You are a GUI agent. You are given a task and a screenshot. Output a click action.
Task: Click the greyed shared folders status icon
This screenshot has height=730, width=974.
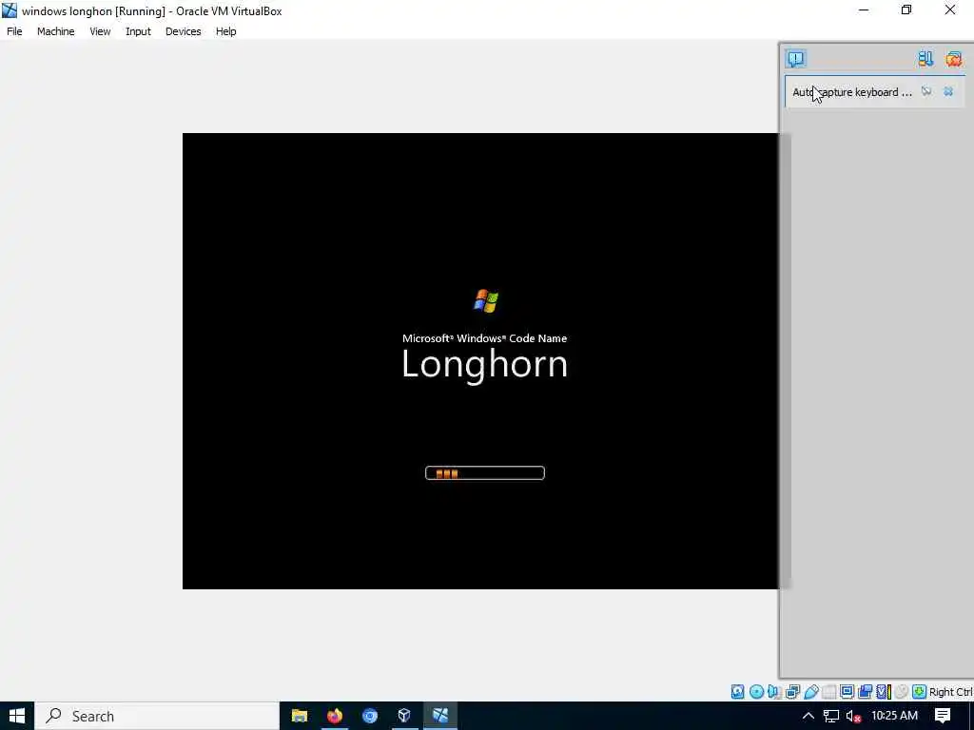(829, 692)
